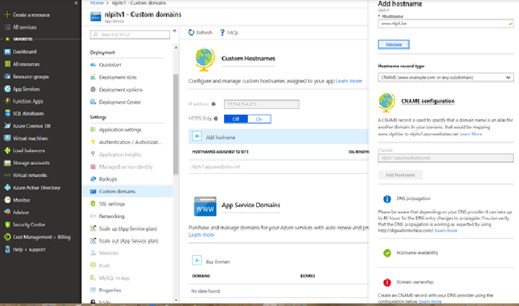Click the Storage accounts icon
The image size is (519, 306).
coord(7,163)
